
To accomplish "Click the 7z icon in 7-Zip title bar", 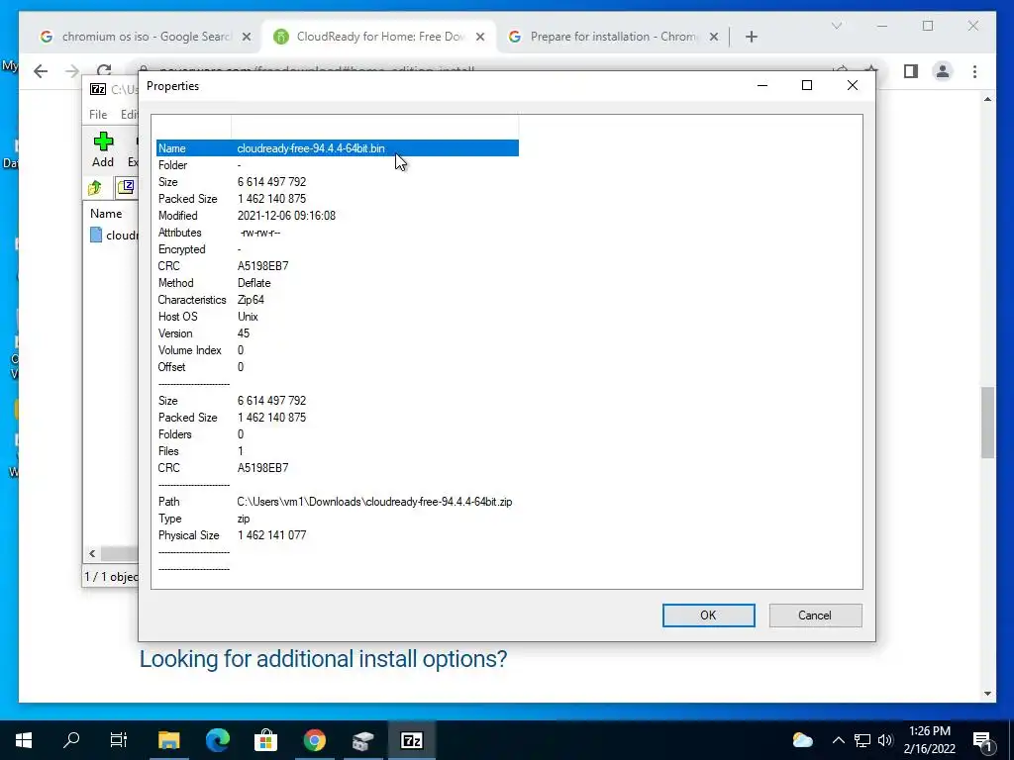I will pos(98,89).
